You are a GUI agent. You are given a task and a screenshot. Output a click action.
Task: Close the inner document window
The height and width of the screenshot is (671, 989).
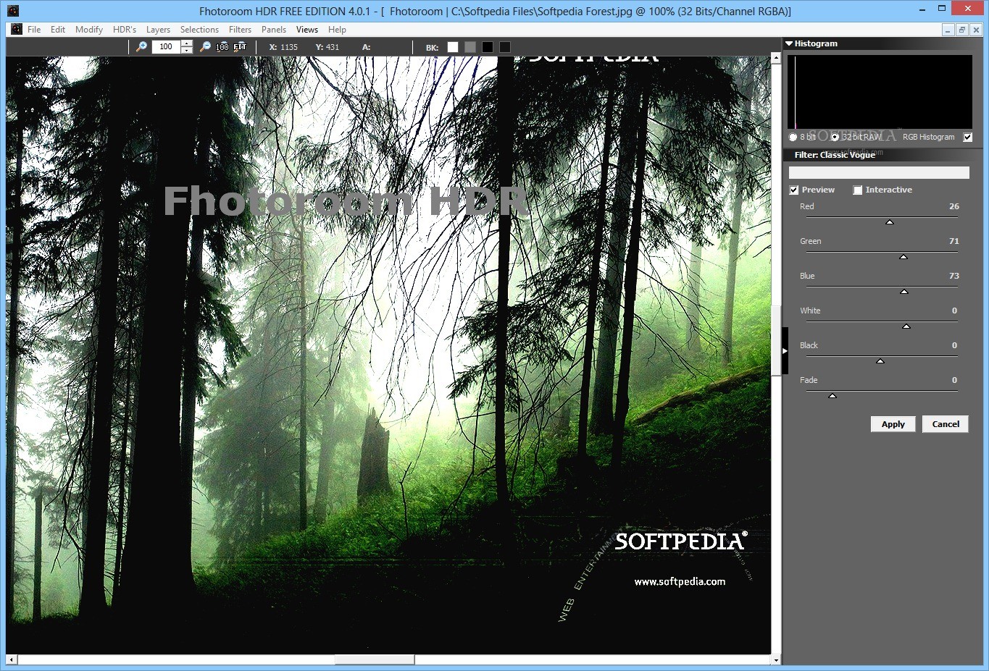tap(976, 30)
